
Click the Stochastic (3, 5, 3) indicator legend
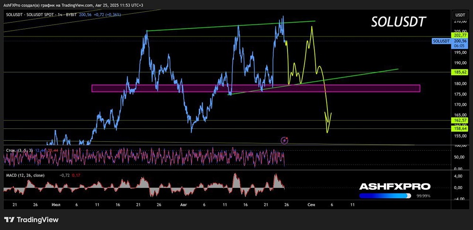(19, 150)
